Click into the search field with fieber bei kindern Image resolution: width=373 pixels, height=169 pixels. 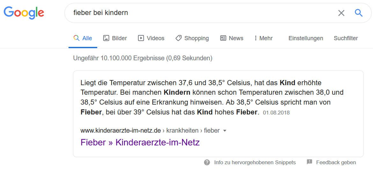coord(191,13)
